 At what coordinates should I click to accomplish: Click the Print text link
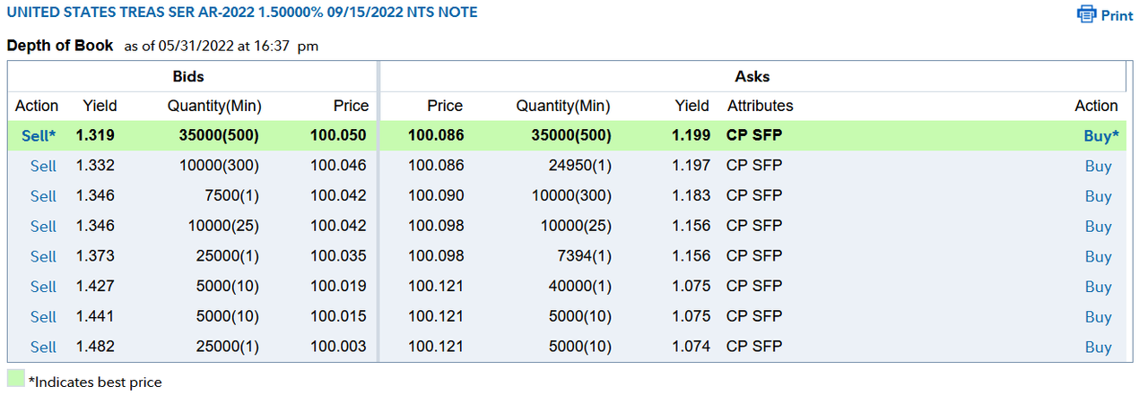click(1118, 16)
